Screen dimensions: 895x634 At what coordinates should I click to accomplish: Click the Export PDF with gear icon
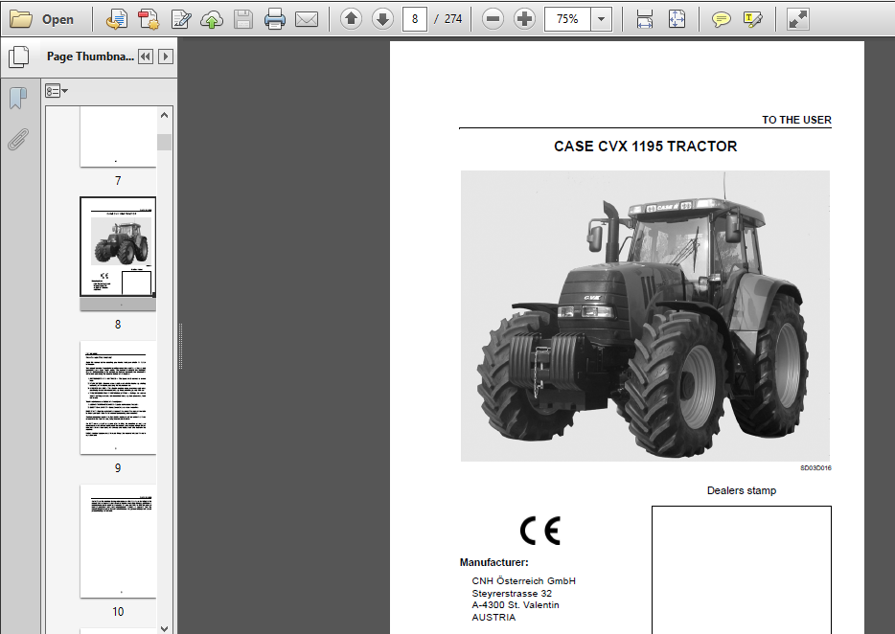point(149,19)
